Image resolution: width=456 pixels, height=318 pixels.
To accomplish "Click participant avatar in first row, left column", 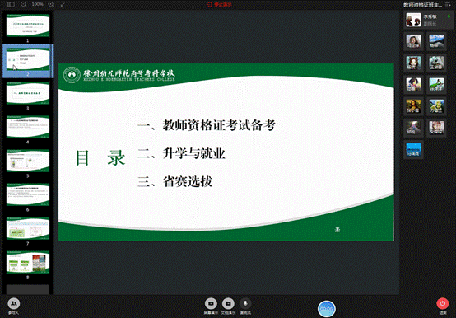I will tap(413, 41).
